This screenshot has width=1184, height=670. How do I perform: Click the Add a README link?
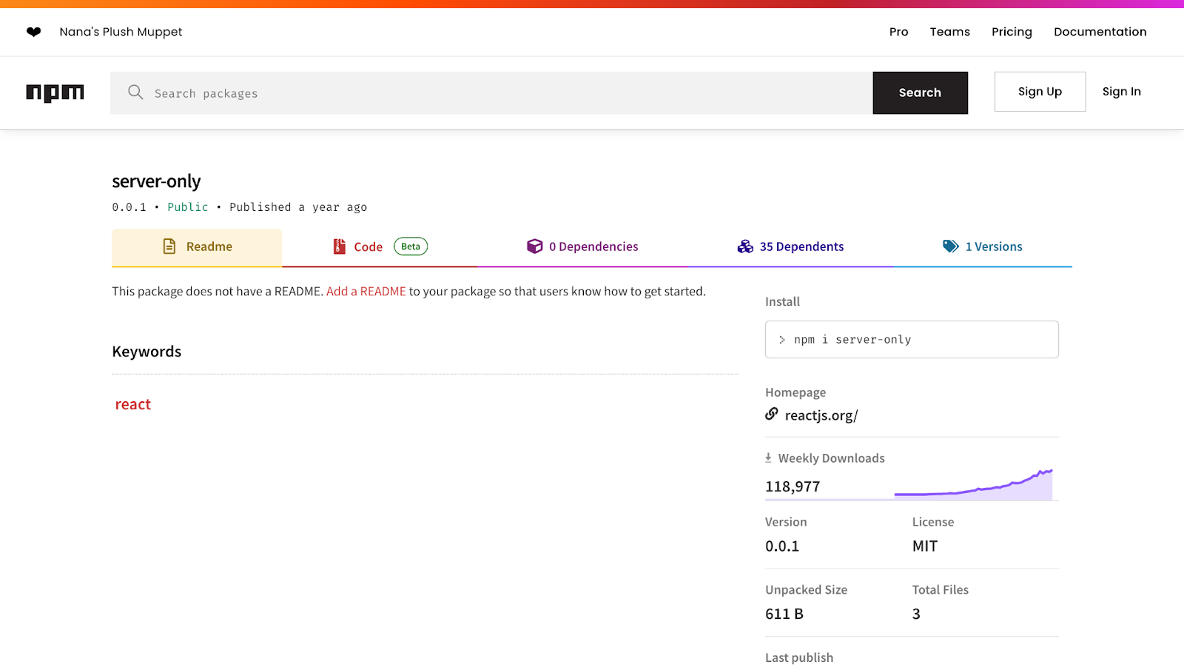click(x=366, y=292)
